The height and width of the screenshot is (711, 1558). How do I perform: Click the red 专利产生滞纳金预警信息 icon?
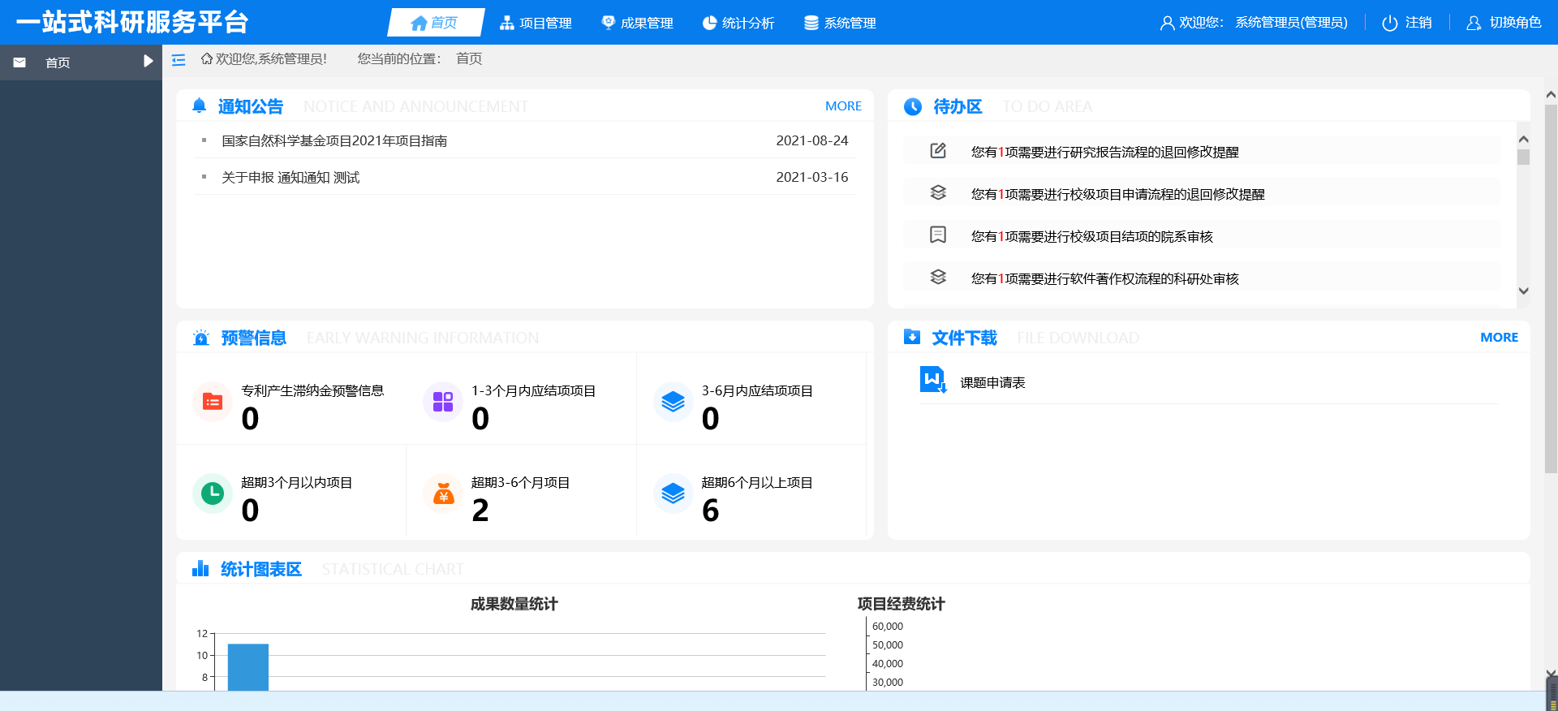tap(213, 402)
